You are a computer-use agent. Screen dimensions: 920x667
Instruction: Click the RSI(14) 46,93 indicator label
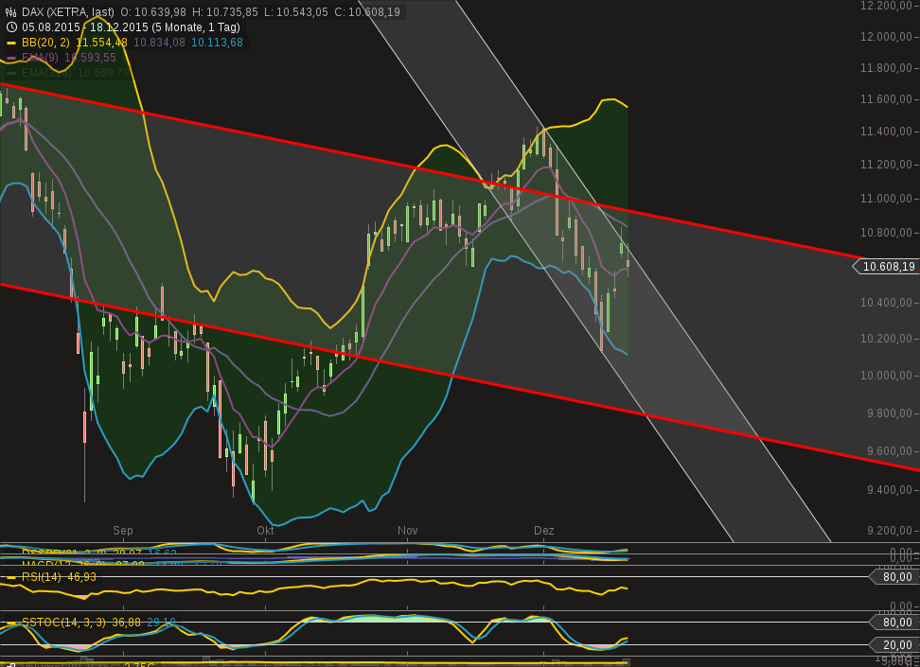coord(59,577)
